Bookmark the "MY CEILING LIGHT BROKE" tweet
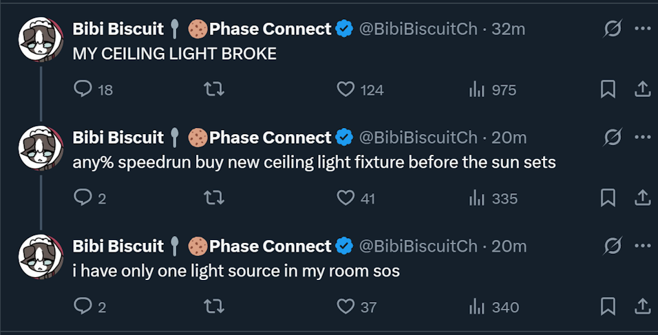This screenshot has width=658, height=335. [x=608, y=89]
